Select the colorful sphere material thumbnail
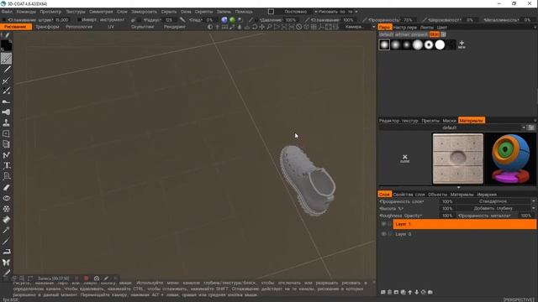Viewport: 538px width, 302px height. [510, 159]
